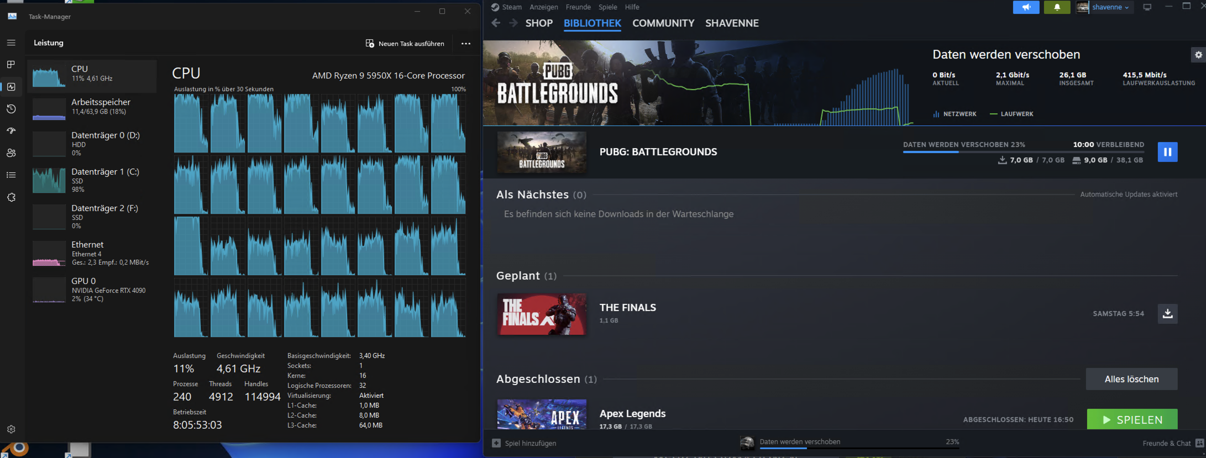Viewport: 1206px width, 458px height.
Task: Click 'Alles löschen' button
Action: tap(1131, 379)
